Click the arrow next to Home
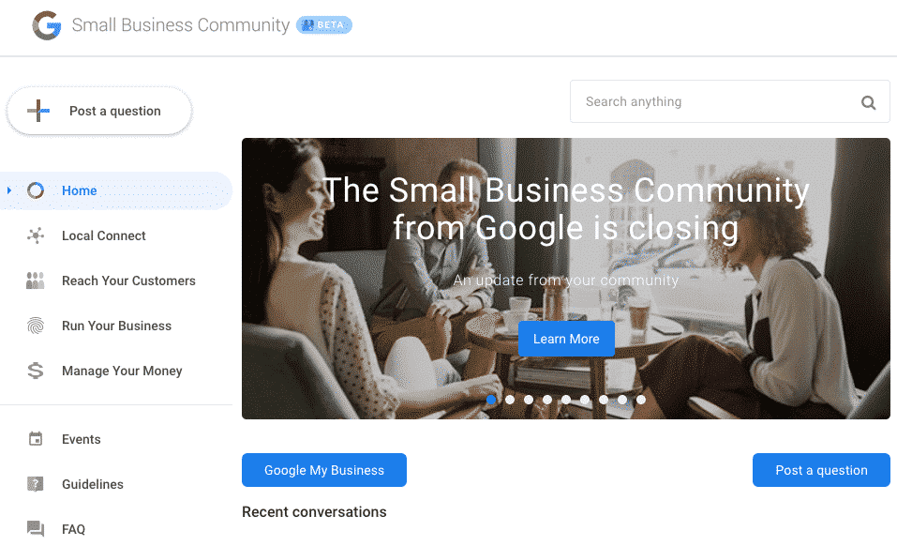Image resolution: width=897 pixels, height=546 pixels. tap(9, 190)
